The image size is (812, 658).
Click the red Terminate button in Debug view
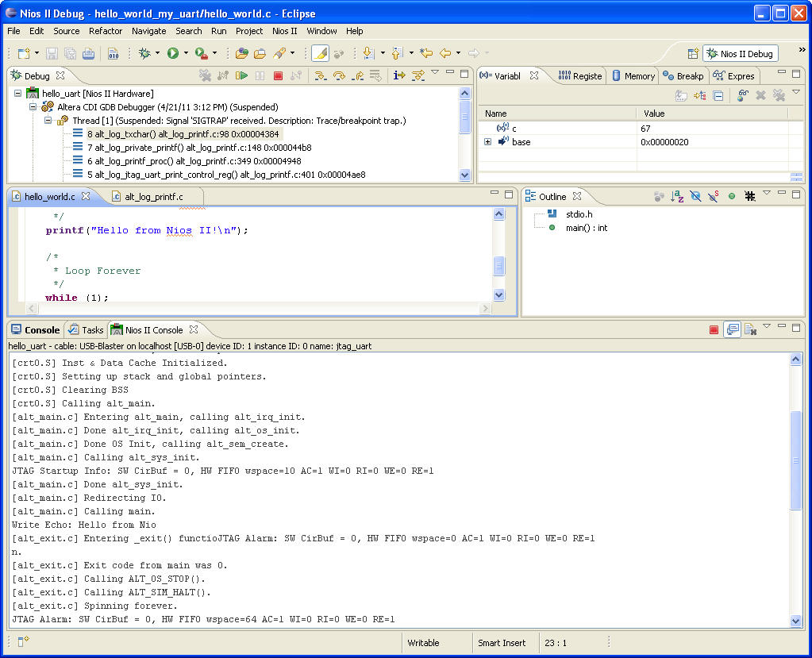(278, 75)
